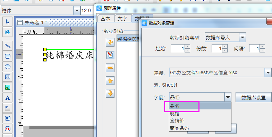Increase the 份数 value with up arrow
Screen dimensions: 272x137
(x=225, y=46)
